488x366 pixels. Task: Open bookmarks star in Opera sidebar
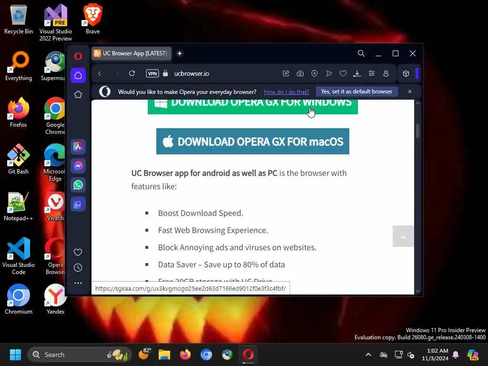(x=78, y=95)
